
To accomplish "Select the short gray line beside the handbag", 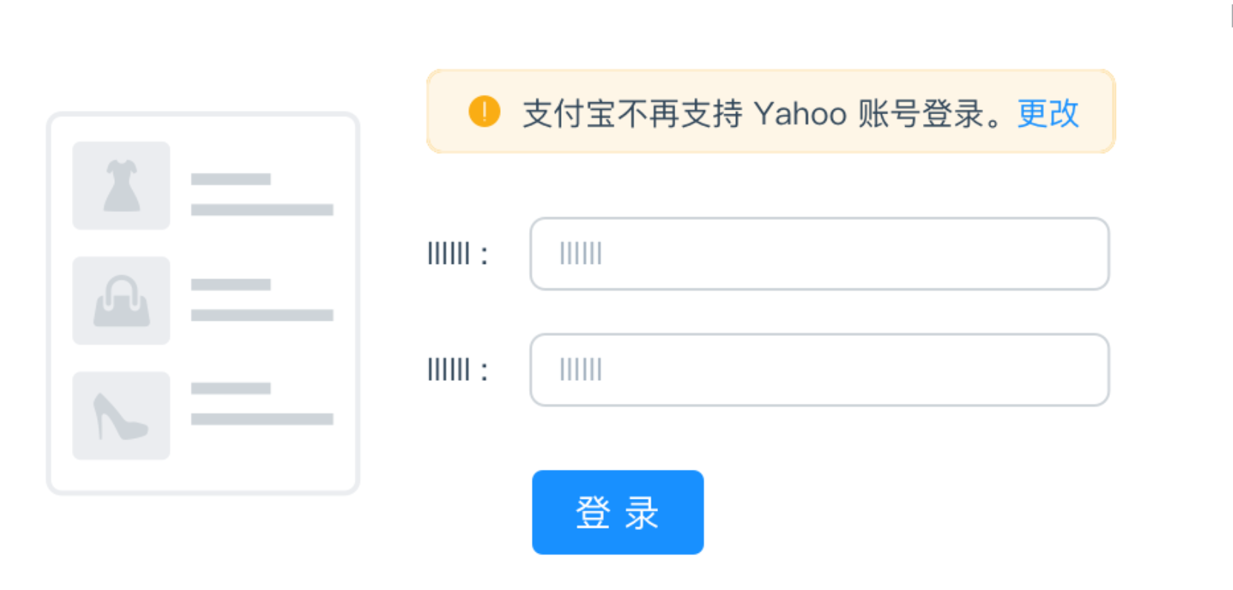I will 231,285.
